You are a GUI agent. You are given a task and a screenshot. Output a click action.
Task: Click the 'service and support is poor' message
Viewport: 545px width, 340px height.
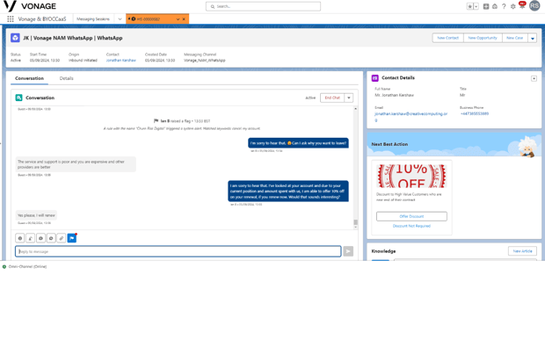[x=76, y=164]
